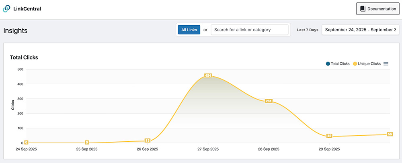Image resolution: width=402 pixels, height=163 pixels.
Task: Select the 454 peak data point
Action: (x=208, y=75)
